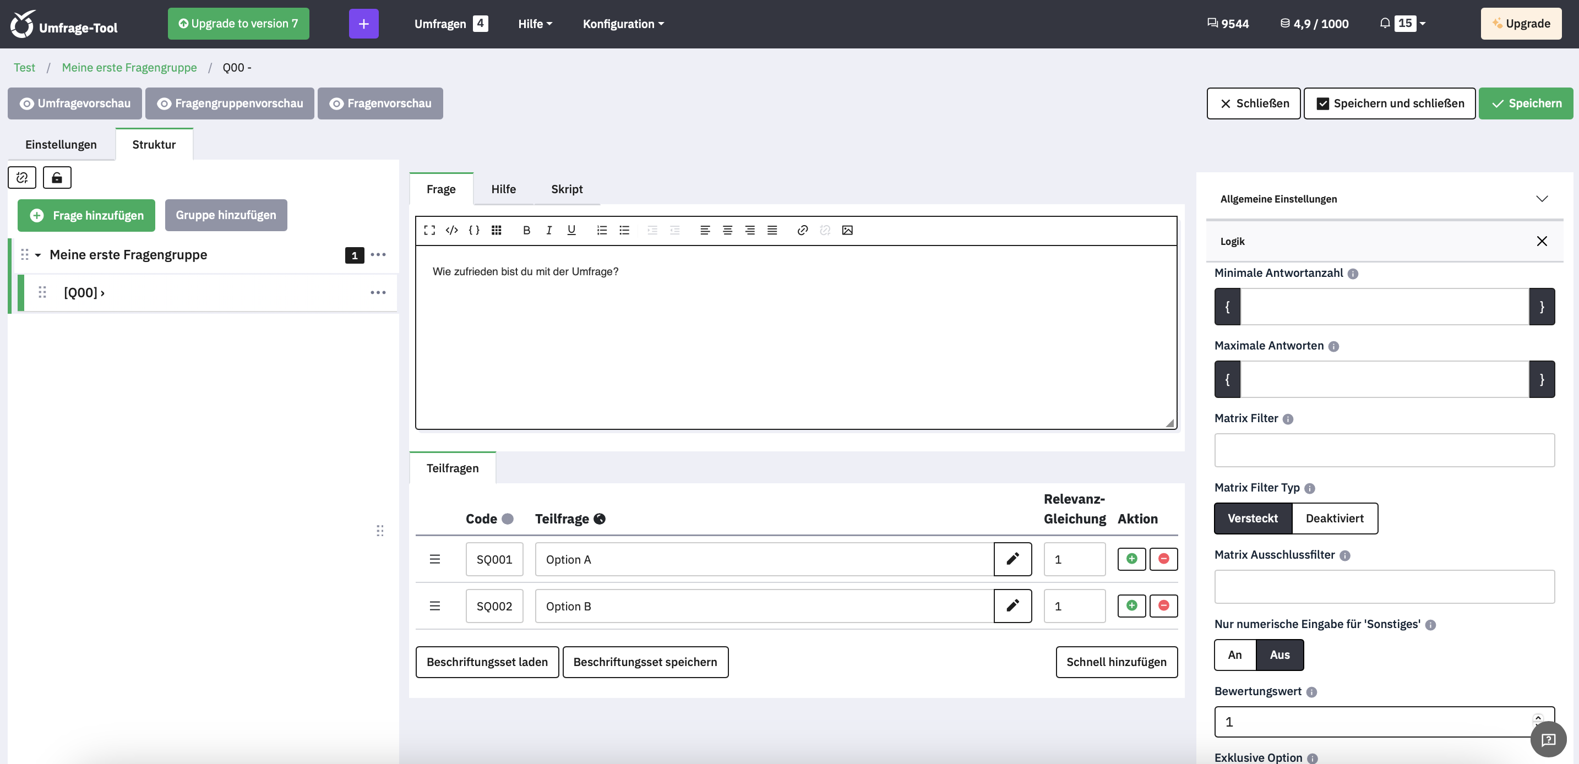Delete the SQ002 subquestion row
Screen dimensions: 1579x764
(1163, 606)
